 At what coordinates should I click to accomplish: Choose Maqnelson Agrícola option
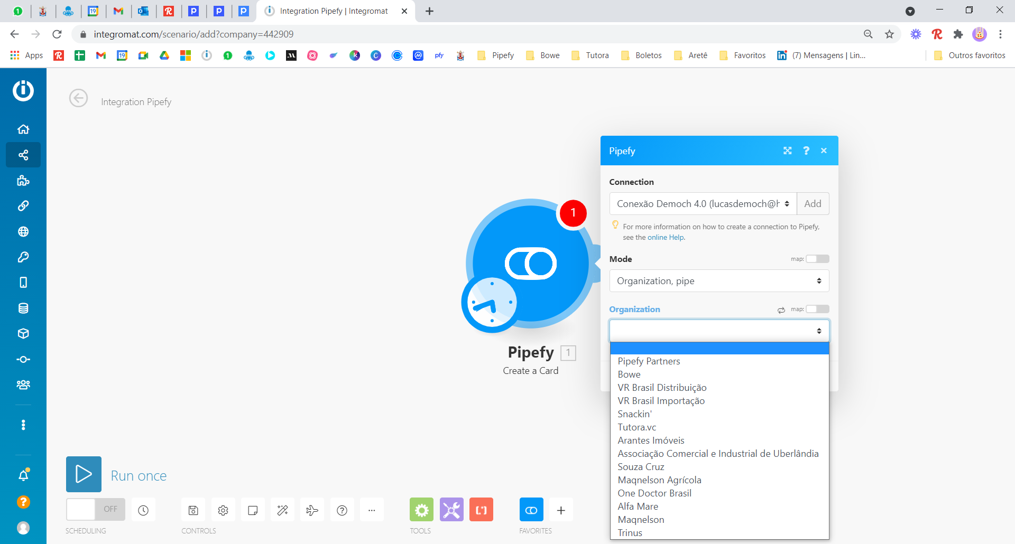pos(719,480)
